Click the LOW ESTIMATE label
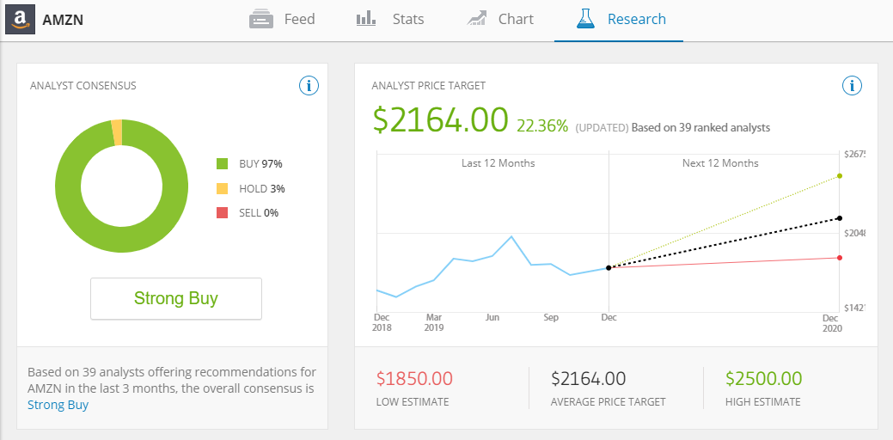 click(x=413, y=402)
